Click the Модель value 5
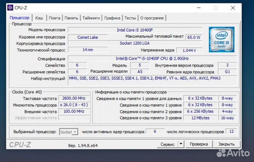The image size is (254, 162). tap(140, 65)
